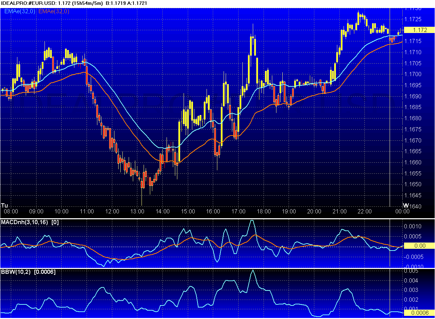Viewport: 435px width, 319px height.
Task: Select the MACDnh(3,10,16) indicator label
Action: (x=24, y=222)
